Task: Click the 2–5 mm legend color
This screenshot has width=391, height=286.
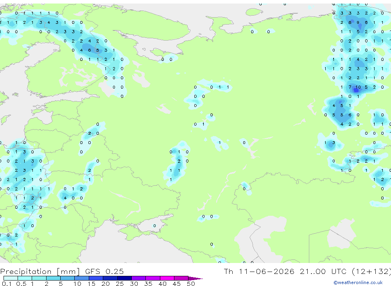Action: 53,278
